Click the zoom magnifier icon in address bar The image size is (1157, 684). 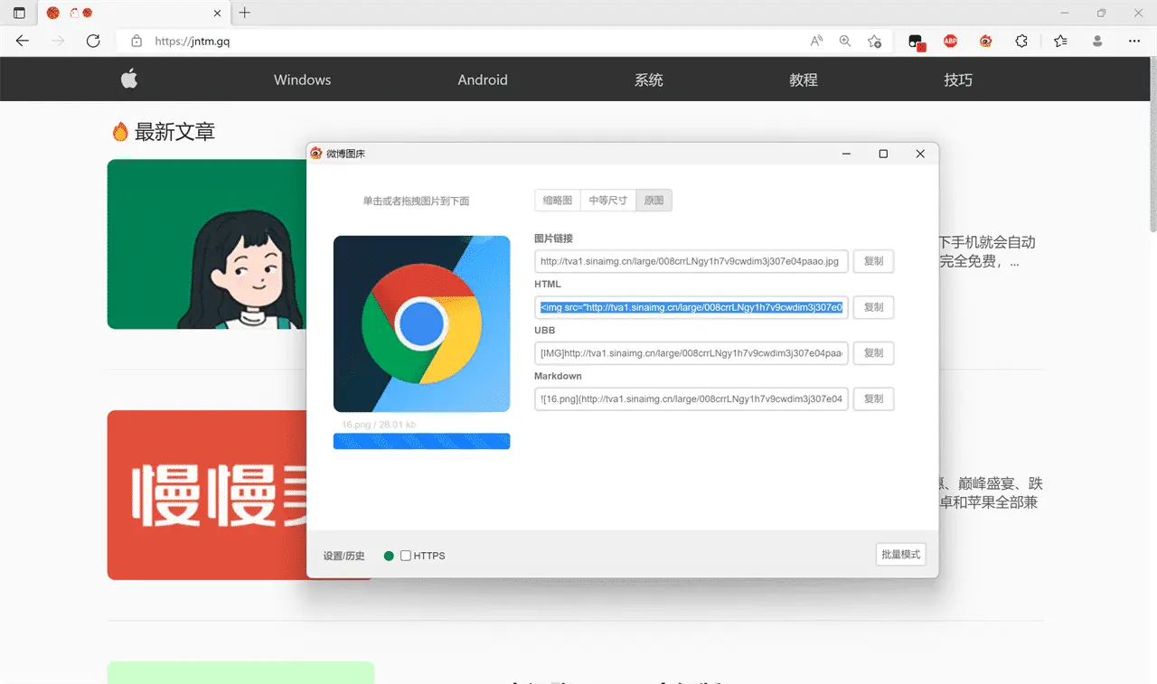tap(845, 41)
